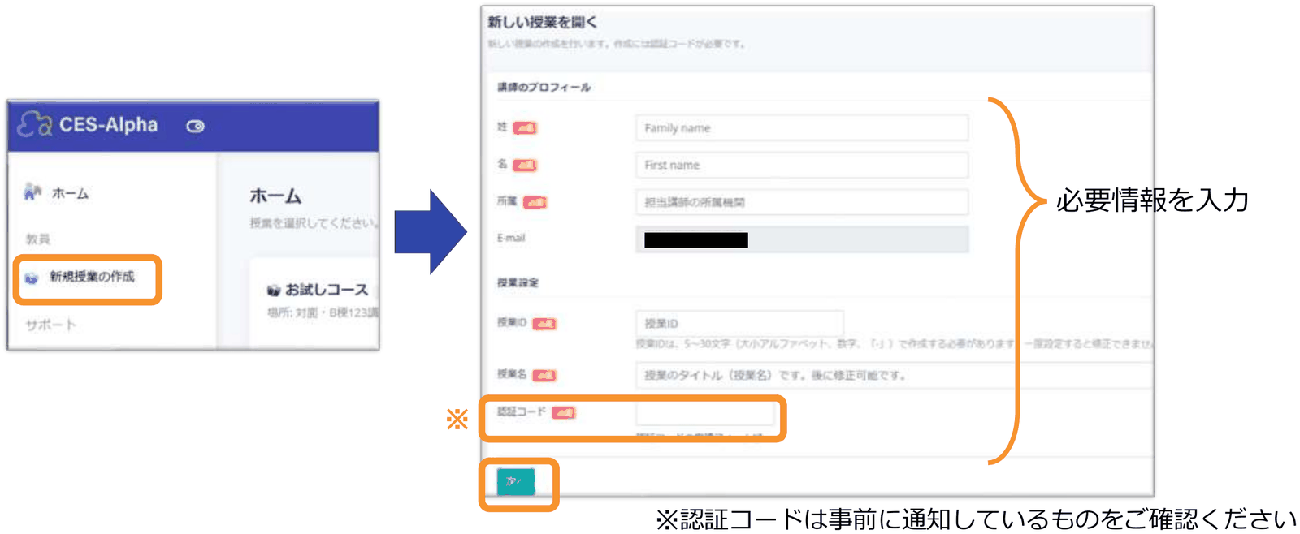Image resolution: width=1300 pixels, height=534 pixels.
Task: Click the First name input field
Action: coord(802,165)
